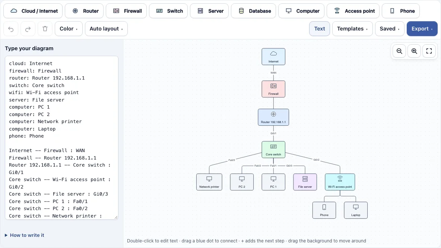
Task: Select the Router 192.168.1.1 node
Action: coord(273,117)
